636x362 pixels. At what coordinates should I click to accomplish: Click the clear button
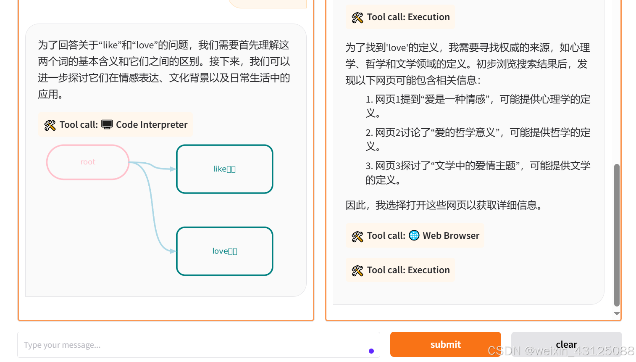[x=566, y=344]
